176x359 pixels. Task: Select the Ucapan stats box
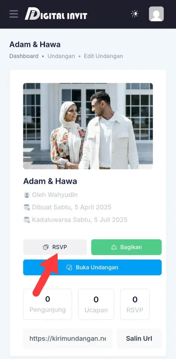pos(96,304)
